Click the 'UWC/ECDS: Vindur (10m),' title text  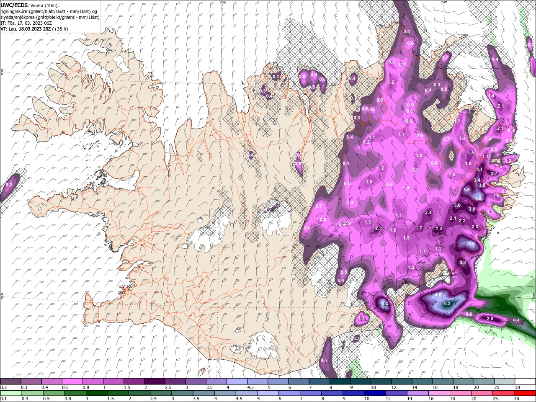(x=29, y=5)
